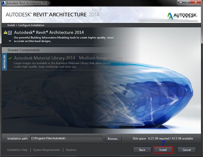
Task: Click the Autodesk logo
Action: tap(182, 16)
